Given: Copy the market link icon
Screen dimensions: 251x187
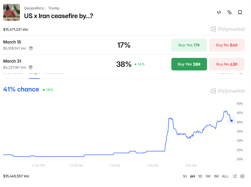Looking at the screenshot, I should point(230,12).
